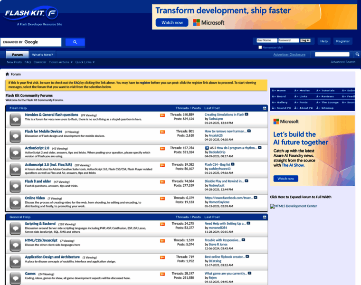This screenshot has height=285, width=361.
Task: Click the Log in button
Action: point(305,40)
